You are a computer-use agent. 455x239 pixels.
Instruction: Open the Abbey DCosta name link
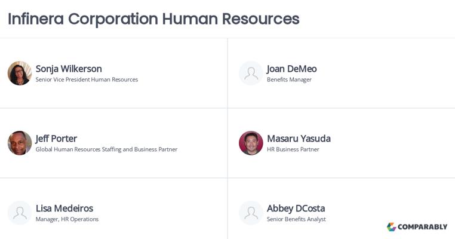(x=296, y=208)
